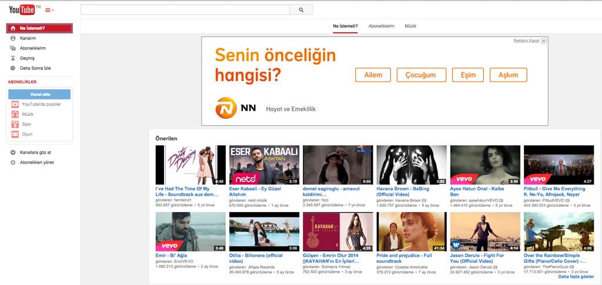Viewport: 602px width, 285px height.
Task: Open Otilia Bilionera video thumbnail
Action: (264, 232)
